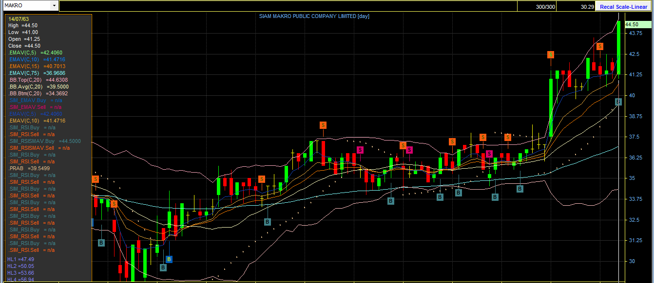
Task: Open the MAKRO symbol dropdown arrow
Action: (x=54, y=5)
